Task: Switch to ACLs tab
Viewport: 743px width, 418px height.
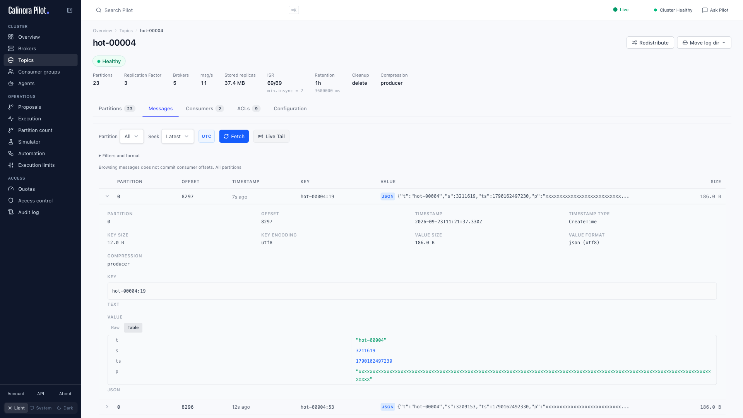Action: pyautogui.click(x=248, y=108)
